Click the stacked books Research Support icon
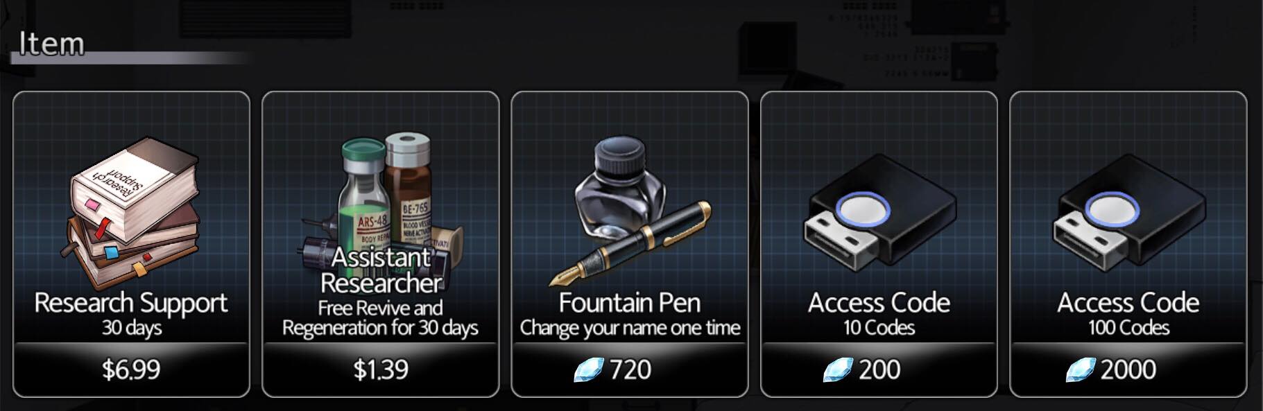The height and width of the screenshot is (411, 1263). (132, 212)
